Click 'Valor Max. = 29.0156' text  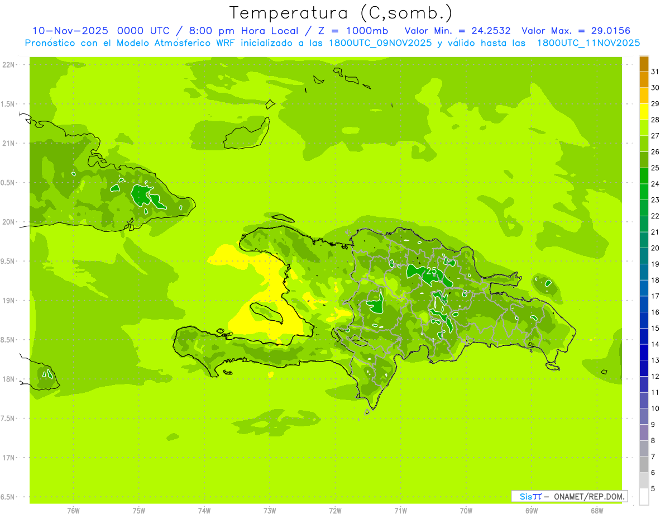point(576,31)
